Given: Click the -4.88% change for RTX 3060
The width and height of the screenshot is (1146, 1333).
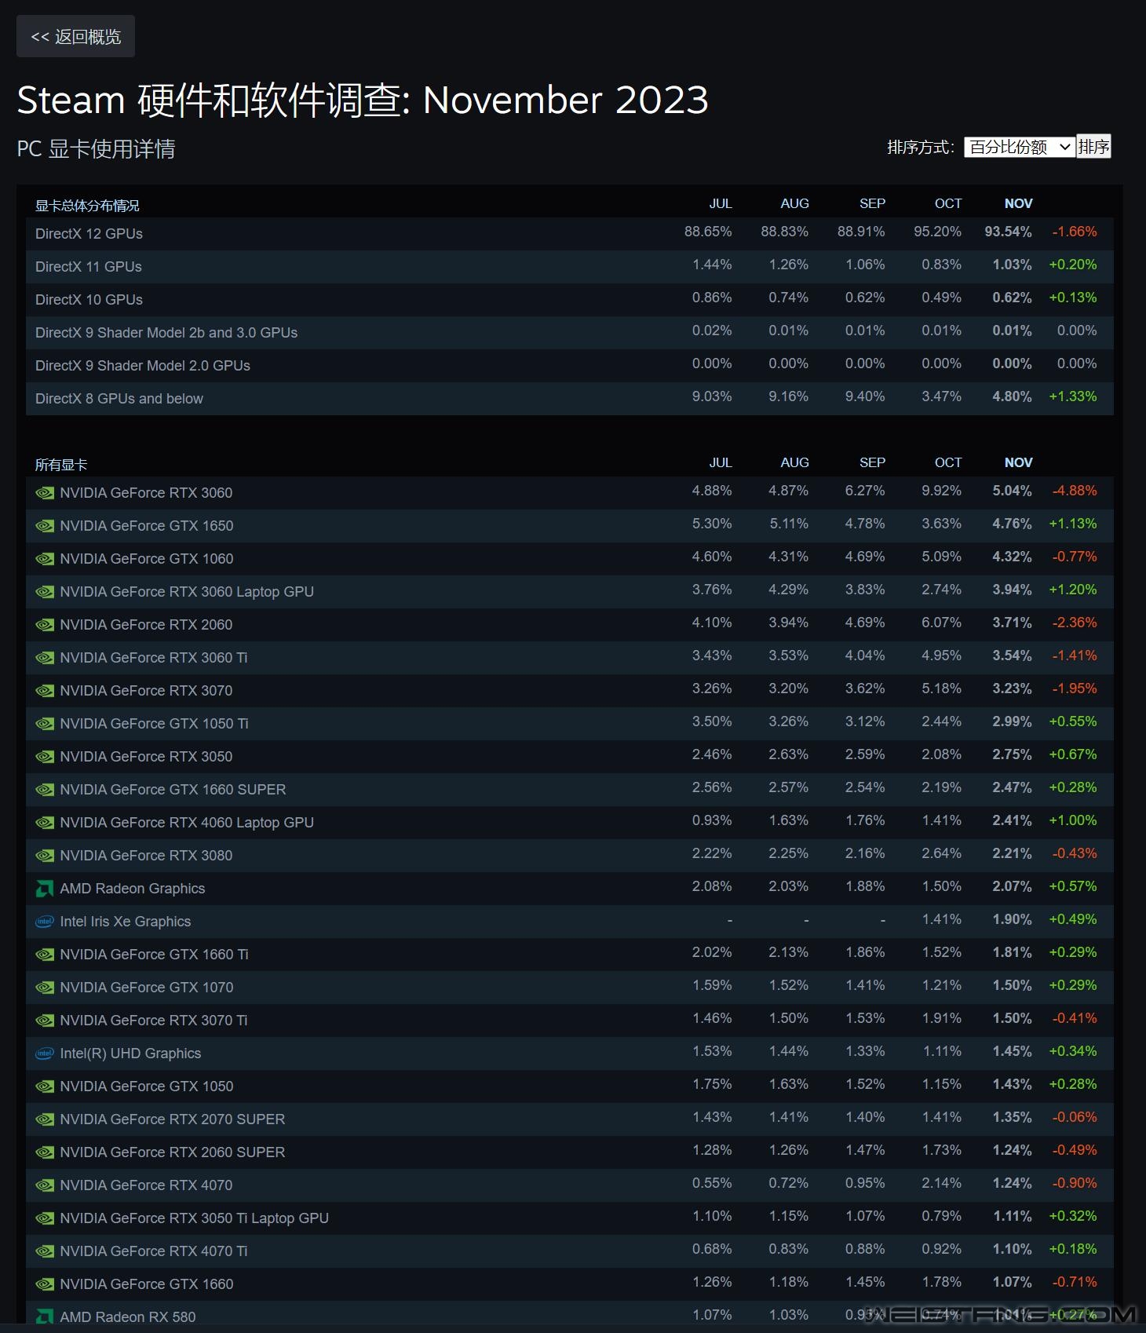Looking at the screenshot, I should tap(1075, 491).
